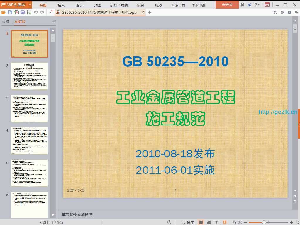This screenshot has height=225, width=300.
Task: Add a new document tab with plus button
Action: click(150, 12)
